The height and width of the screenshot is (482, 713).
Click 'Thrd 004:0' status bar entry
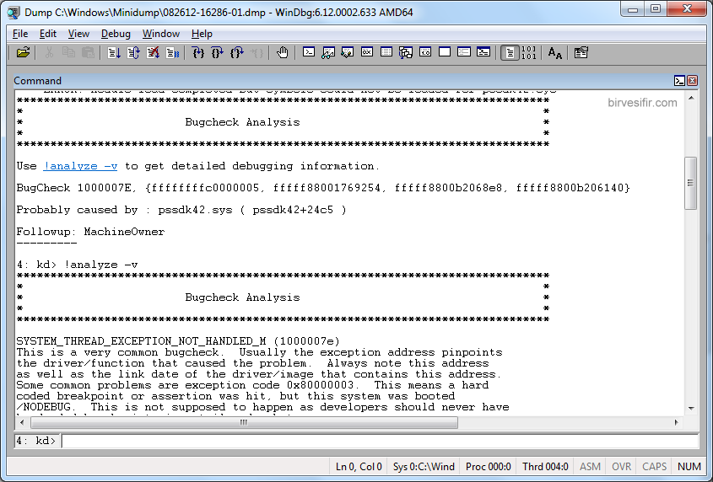click(x=545, y=467)
